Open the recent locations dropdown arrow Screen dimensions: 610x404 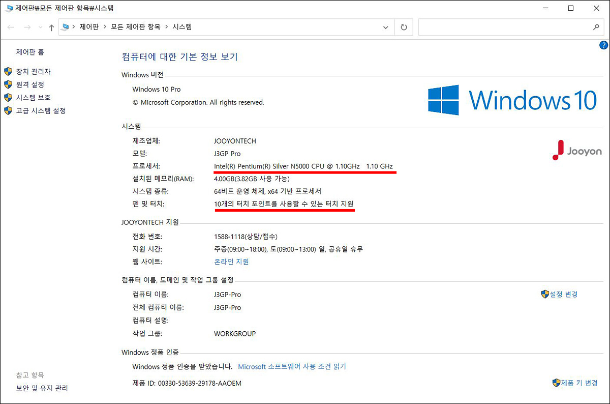tap(41, 28)
